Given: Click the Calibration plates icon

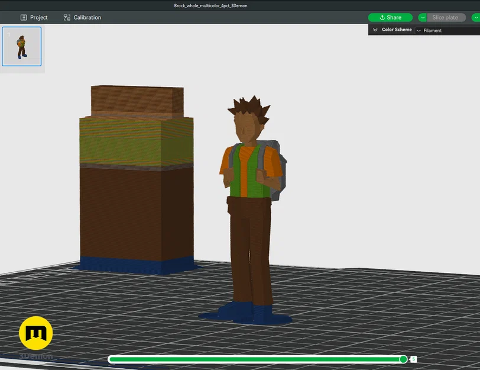Looking at the screenshot, I should coord(66,18).
